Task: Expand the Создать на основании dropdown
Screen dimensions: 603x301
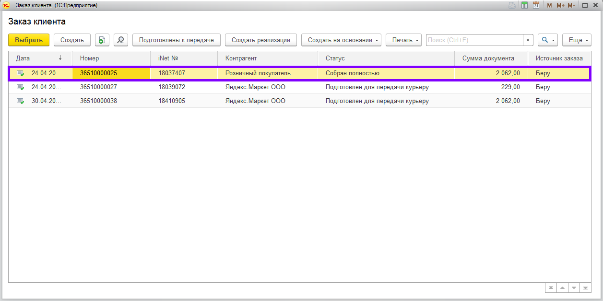Action: [x=341, y=40]
